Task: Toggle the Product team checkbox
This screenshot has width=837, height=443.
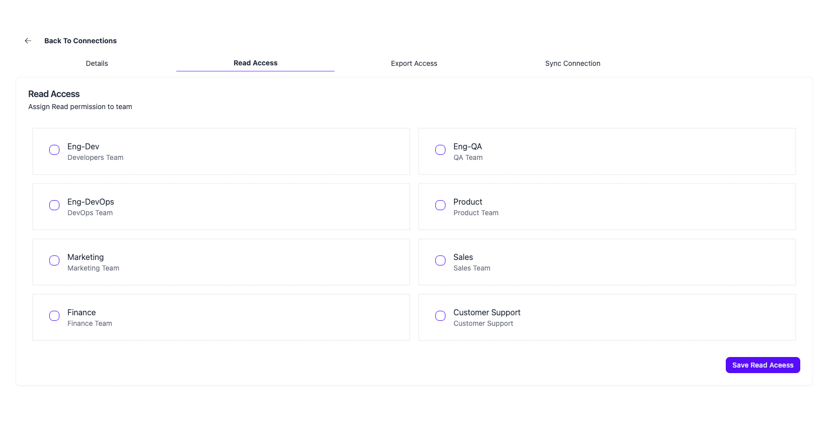Action: [x=440, y=205]
